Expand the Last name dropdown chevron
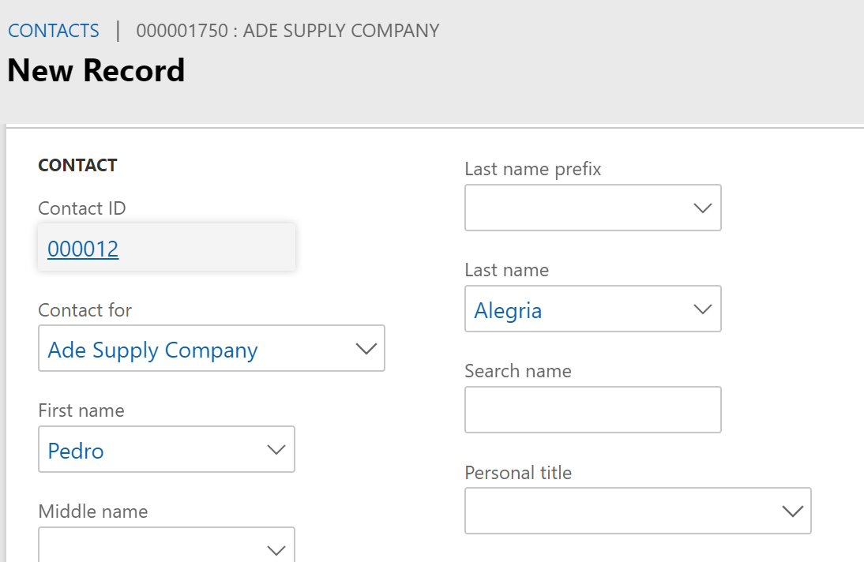Screen dimensions: 864x562 pos(702,309)
